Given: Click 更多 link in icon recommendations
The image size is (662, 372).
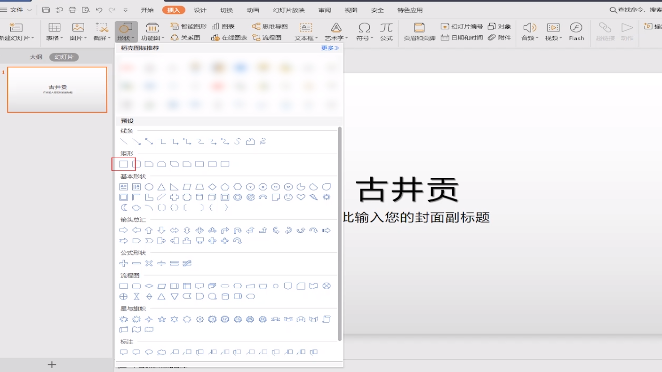Looking at the screenshot, I should [x=330, y=48].
